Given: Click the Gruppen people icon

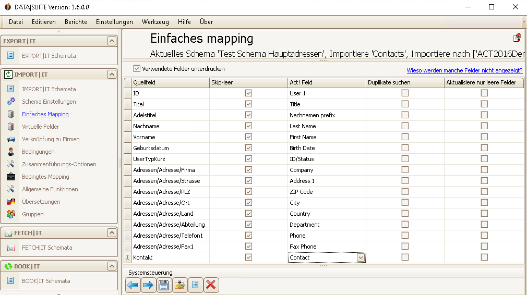Looking at the screenshot, I should click(x=11, y=214).
